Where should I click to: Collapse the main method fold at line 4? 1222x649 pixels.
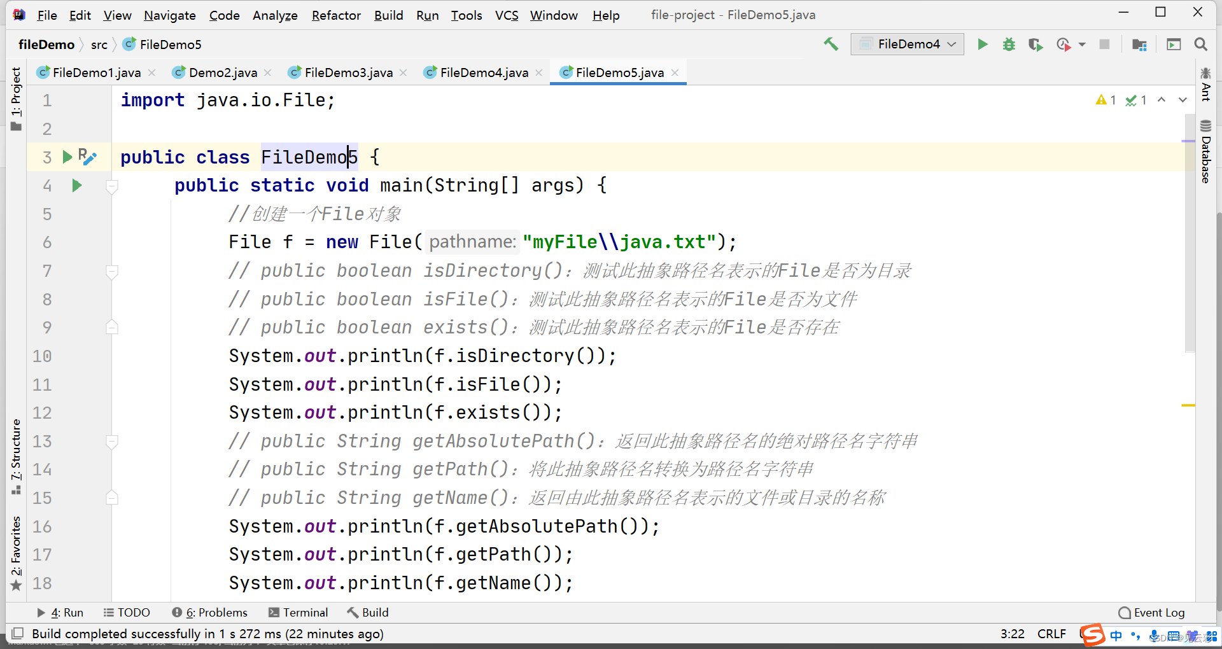(112, 186)
